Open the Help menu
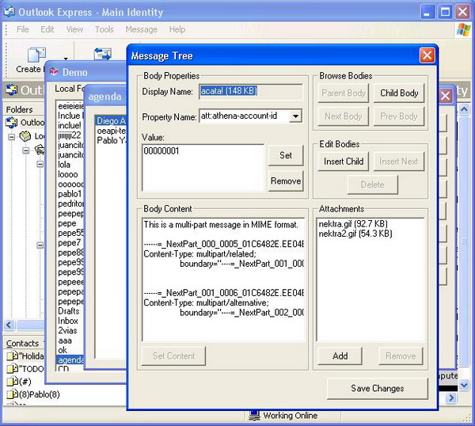The image size is (475, 426). click(177, 29)
